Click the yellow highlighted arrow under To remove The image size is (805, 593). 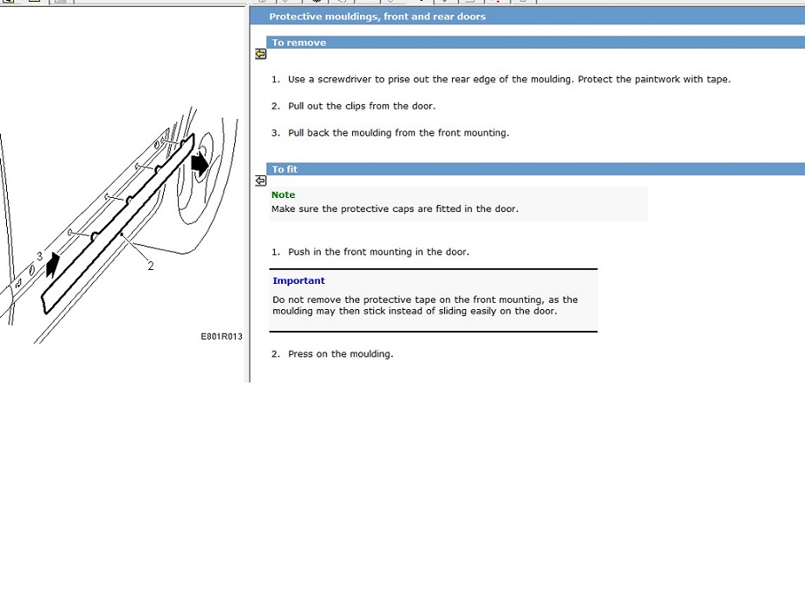pos(260,54)
